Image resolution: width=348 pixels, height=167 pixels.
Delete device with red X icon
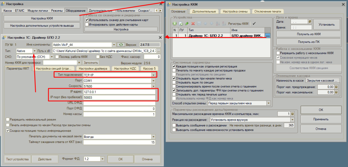(x=193, y=23)
